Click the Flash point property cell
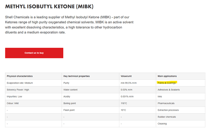The width and height of the screenshot is (215, 133). 69,110
